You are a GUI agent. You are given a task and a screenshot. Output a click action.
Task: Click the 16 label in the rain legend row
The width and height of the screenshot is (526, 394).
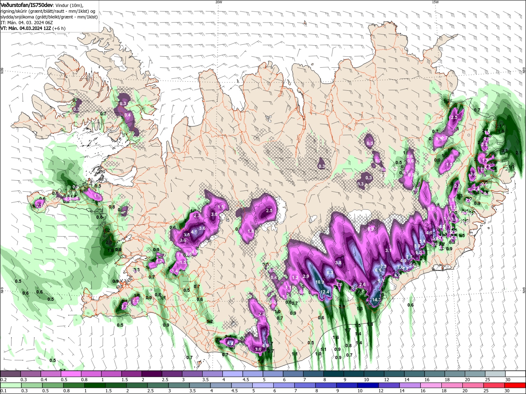(x=424, y=391)
